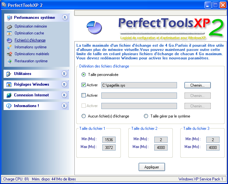Click the Appliquer button
This screenshot has width=228, height=184.
[x=152, y=167]
